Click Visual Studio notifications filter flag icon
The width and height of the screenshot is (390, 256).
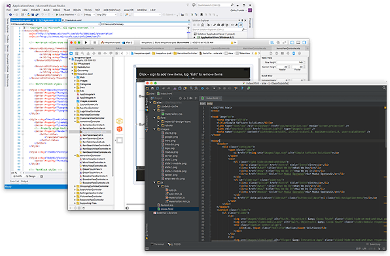(x=188, y=5)
